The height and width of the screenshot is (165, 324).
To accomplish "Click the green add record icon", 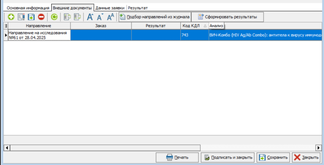I will (11, 17).
